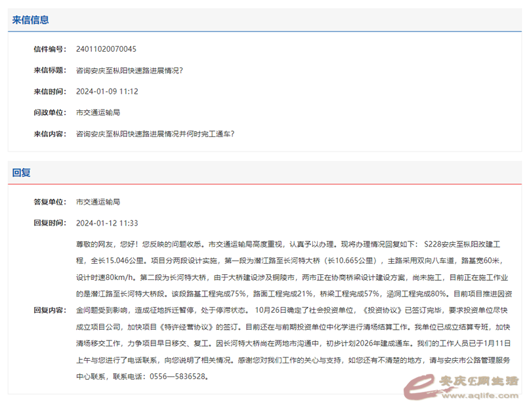This screenshot has width=525, height=404.
Task: Select the 来信内容 label
Action: click(50, 134)
